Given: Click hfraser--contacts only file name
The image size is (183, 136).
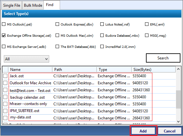Looking at the screenshot, I should tap(28, 104).
